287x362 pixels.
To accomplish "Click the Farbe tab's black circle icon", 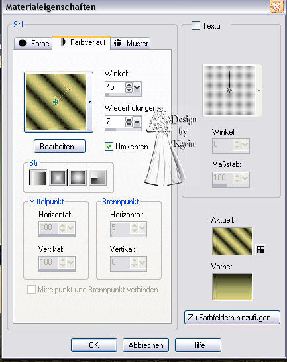I will point(23,43).
